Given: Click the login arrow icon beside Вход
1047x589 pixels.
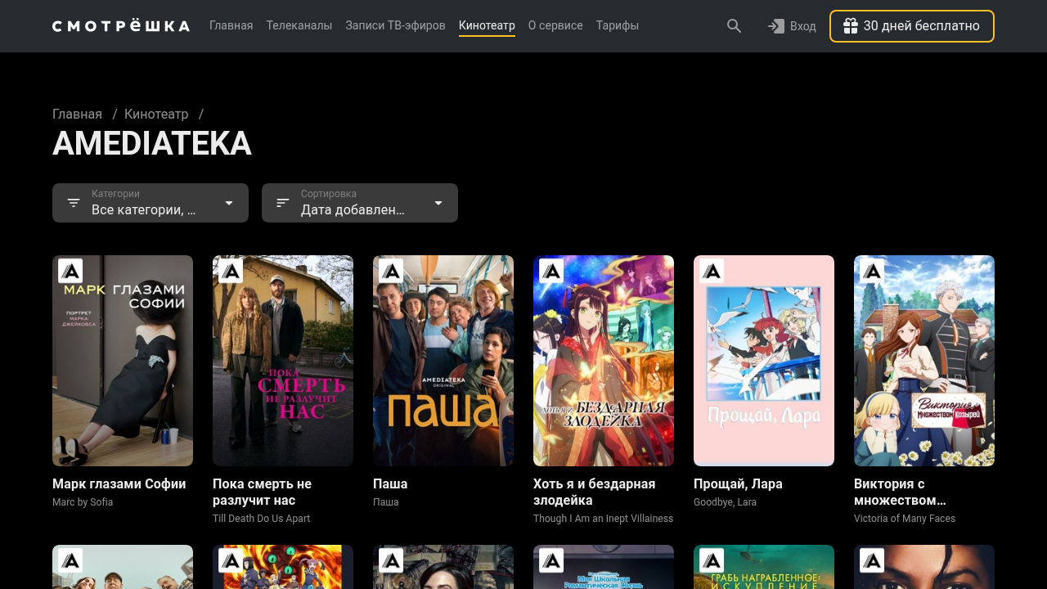Looking at the screenshot, I should [776, 26].
